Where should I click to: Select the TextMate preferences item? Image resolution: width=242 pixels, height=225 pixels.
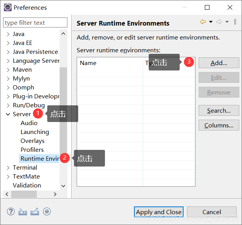(26, 177)
